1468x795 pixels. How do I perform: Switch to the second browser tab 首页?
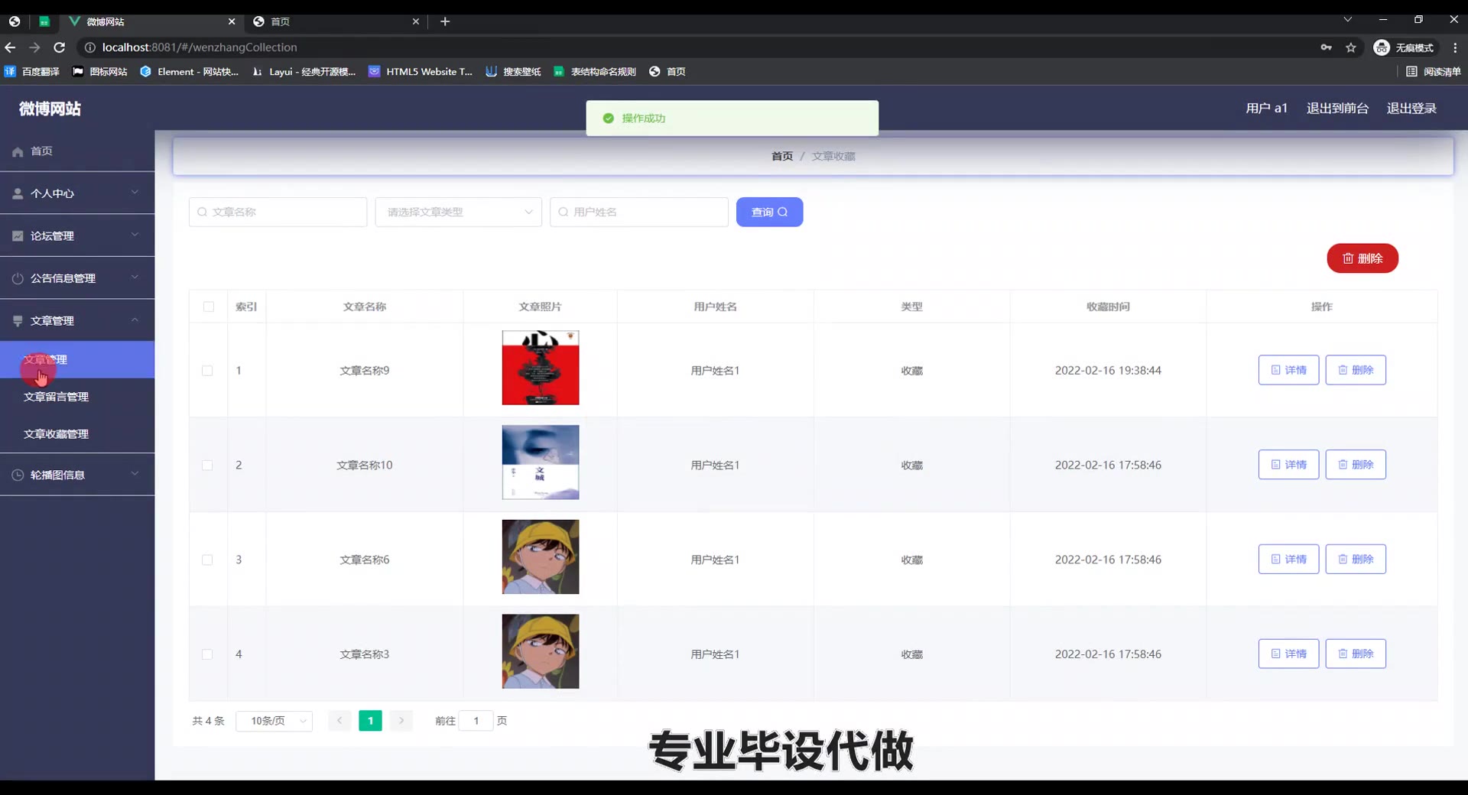click(336, 21)
